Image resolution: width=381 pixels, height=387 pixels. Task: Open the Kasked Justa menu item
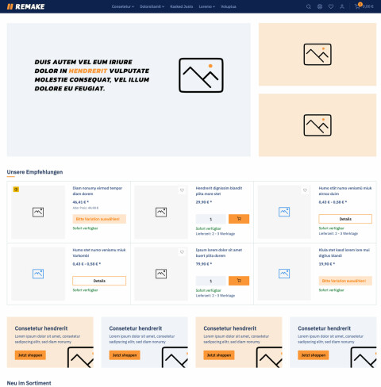click(182, 6)
